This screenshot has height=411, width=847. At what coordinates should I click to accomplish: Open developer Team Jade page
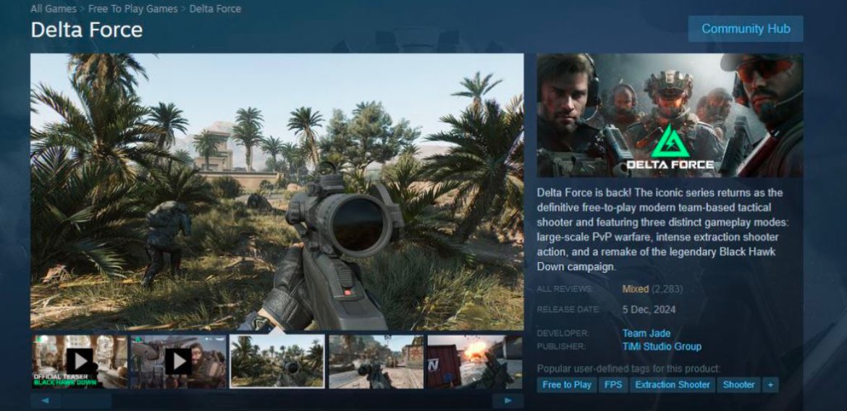tap(646, 334)
